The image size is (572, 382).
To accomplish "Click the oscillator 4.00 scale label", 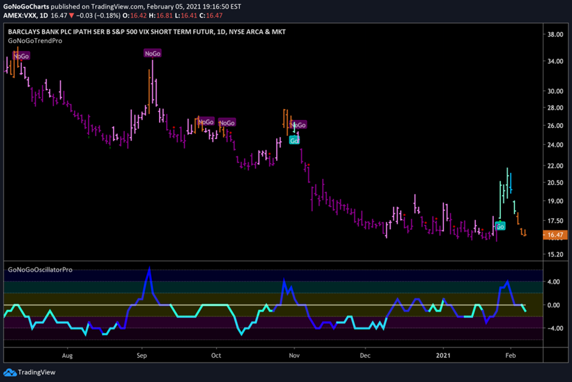I will [553, 281].
